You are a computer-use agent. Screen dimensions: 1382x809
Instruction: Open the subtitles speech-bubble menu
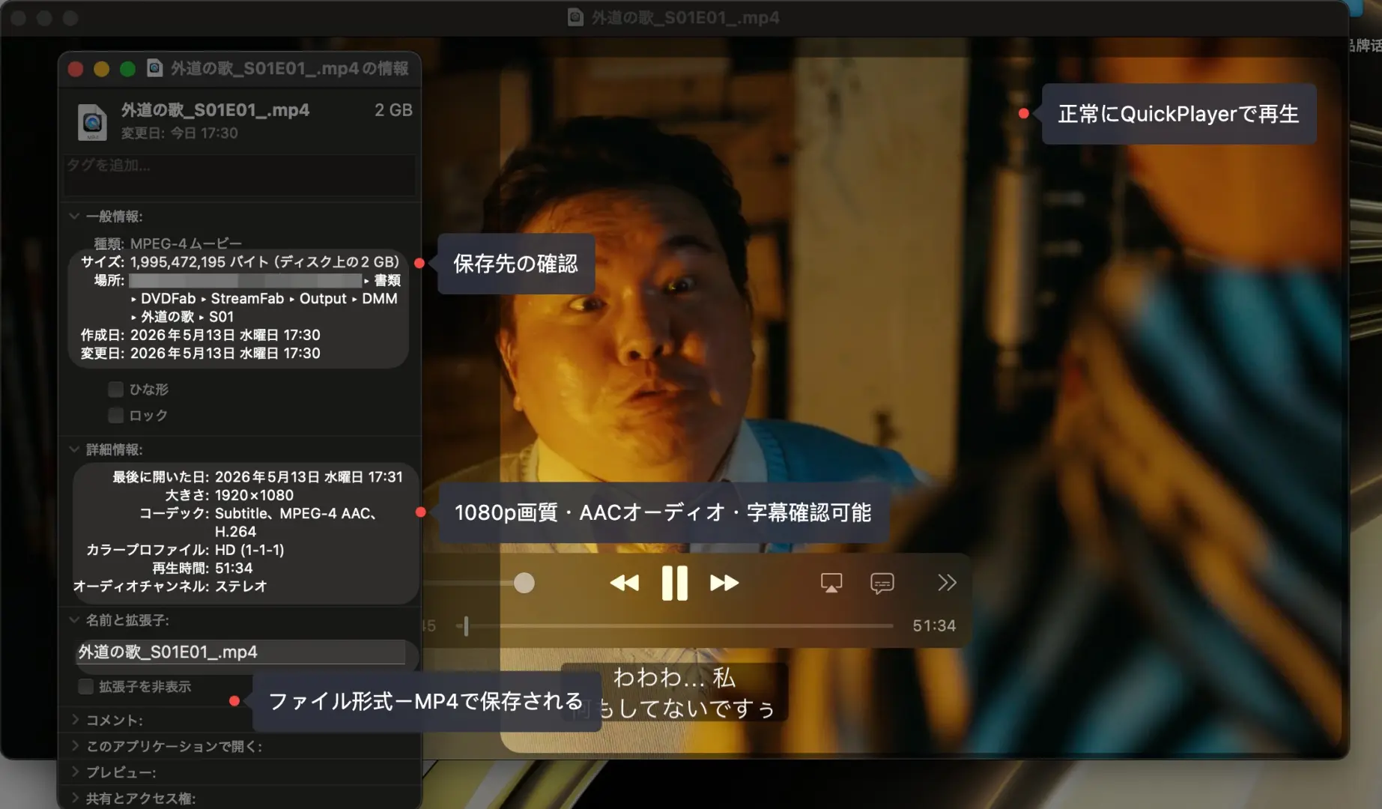pos(882,583)
